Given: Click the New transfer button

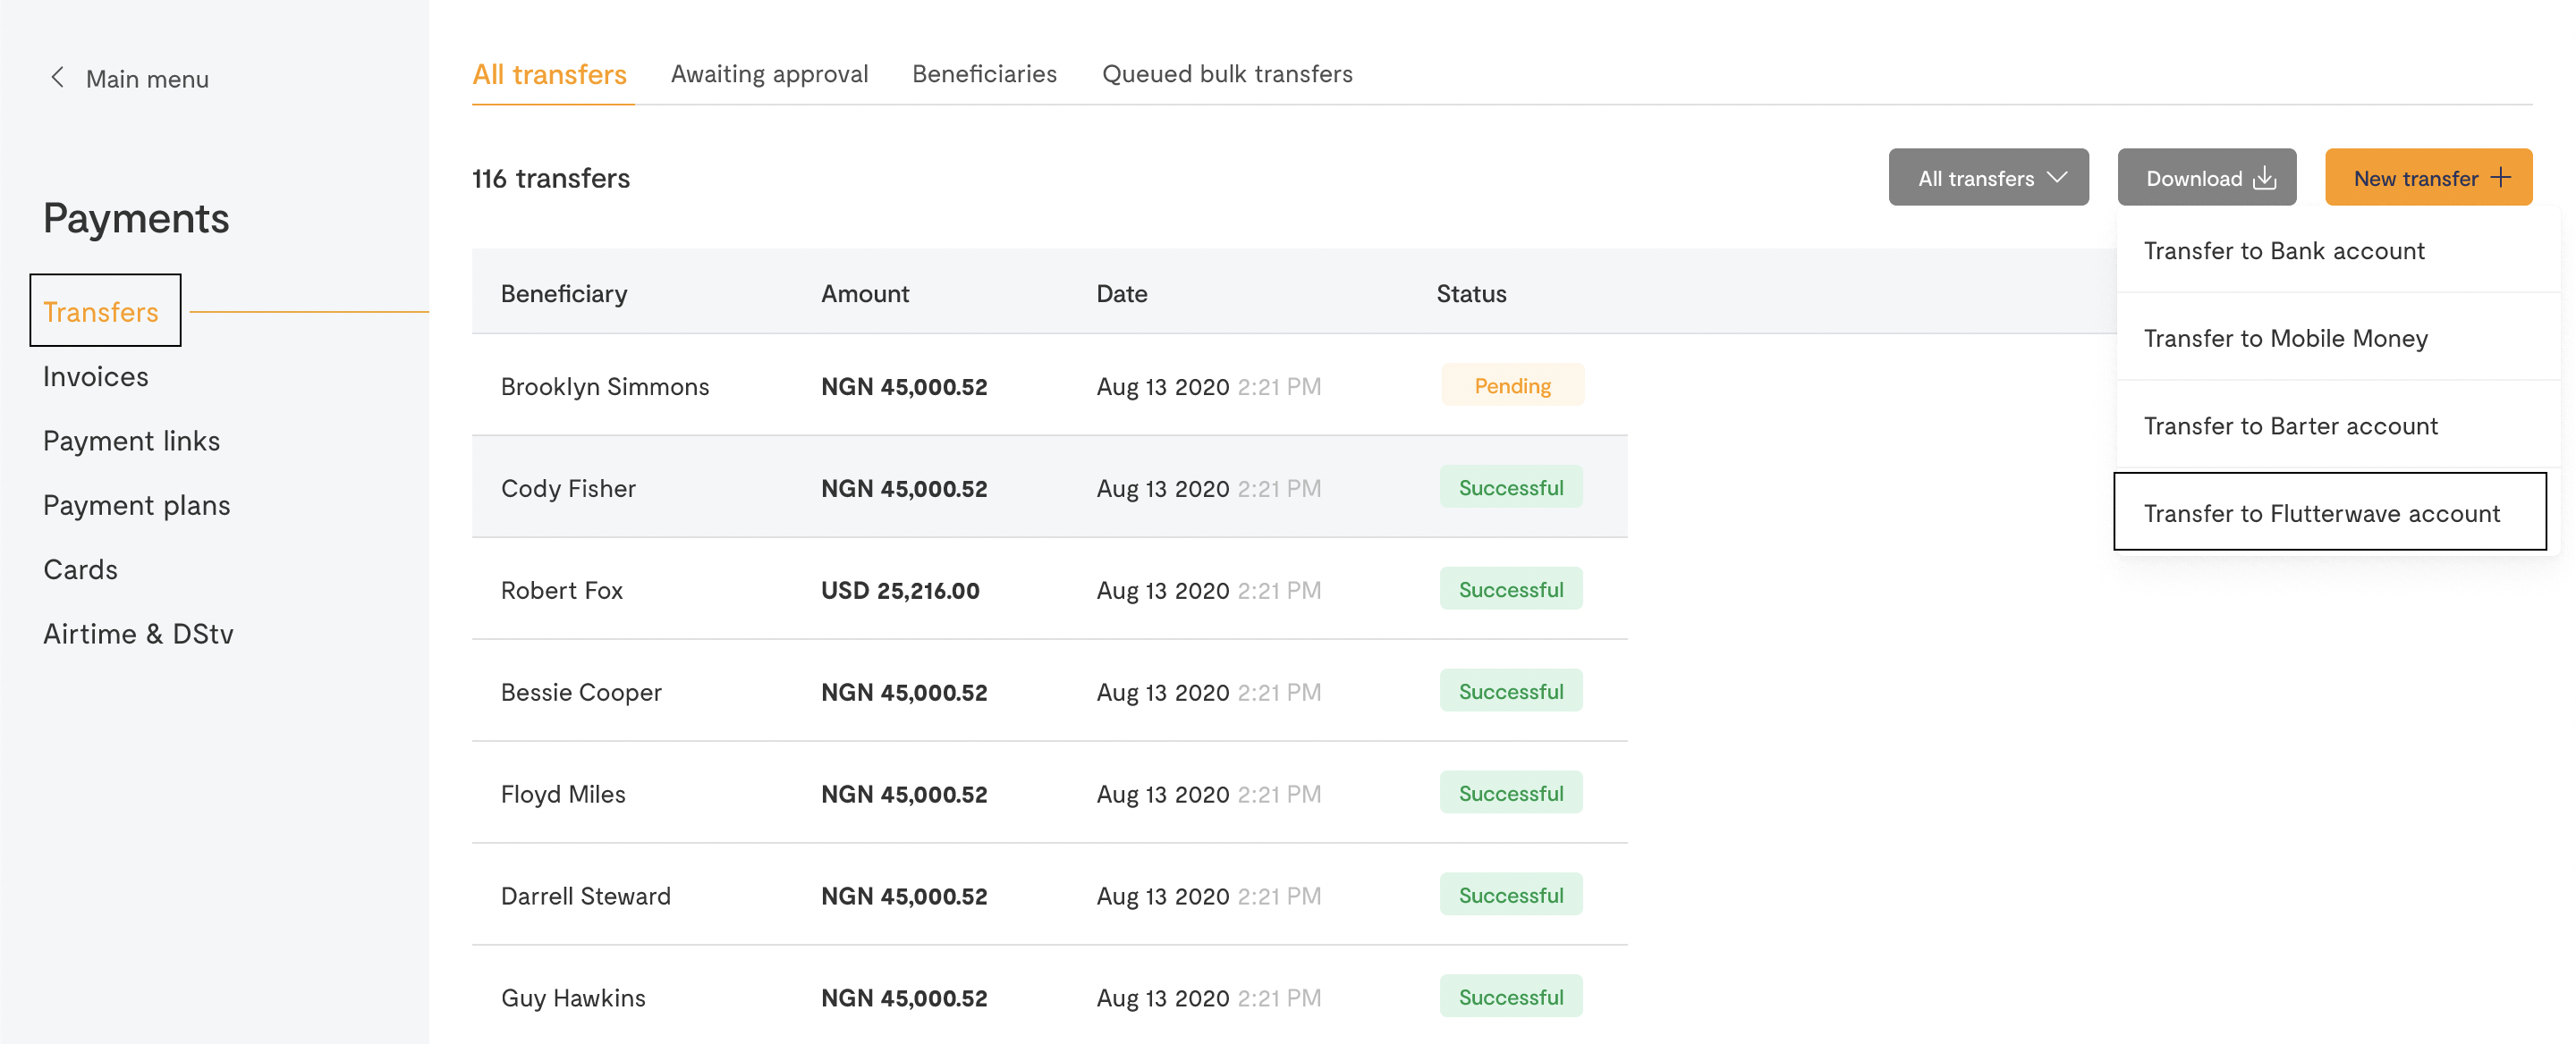Looking at the screenshot, I should (2428, 178).
